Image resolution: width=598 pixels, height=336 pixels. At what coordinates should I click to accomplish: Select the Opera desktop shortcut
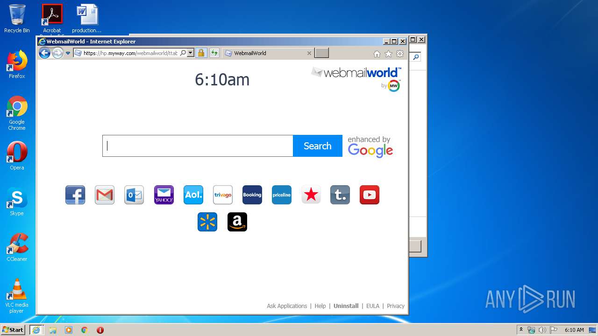(17, 156)
